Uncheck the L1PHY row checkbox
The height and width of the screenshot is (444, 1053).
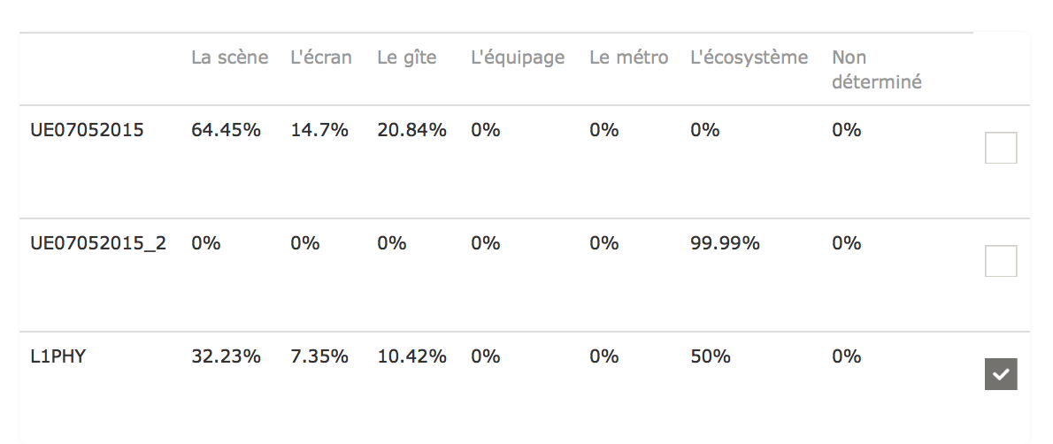point(1001,374)
